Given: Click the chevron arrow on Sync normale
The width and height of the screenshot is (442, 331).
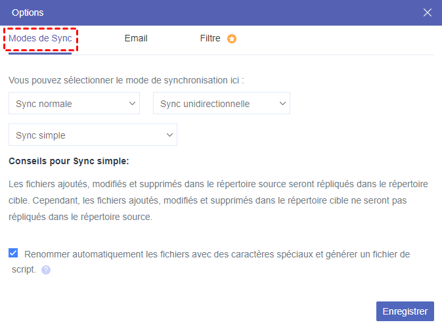Looking at the screenshot, I should [132, 103].
